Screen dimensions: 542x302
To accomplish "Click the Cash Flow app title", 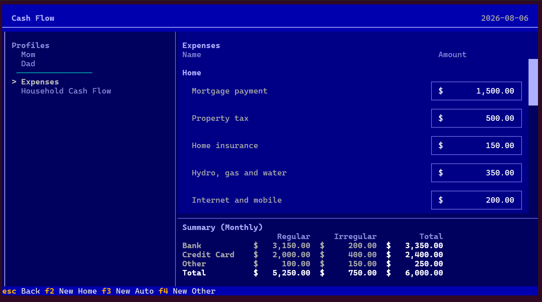I will point(33,18).
